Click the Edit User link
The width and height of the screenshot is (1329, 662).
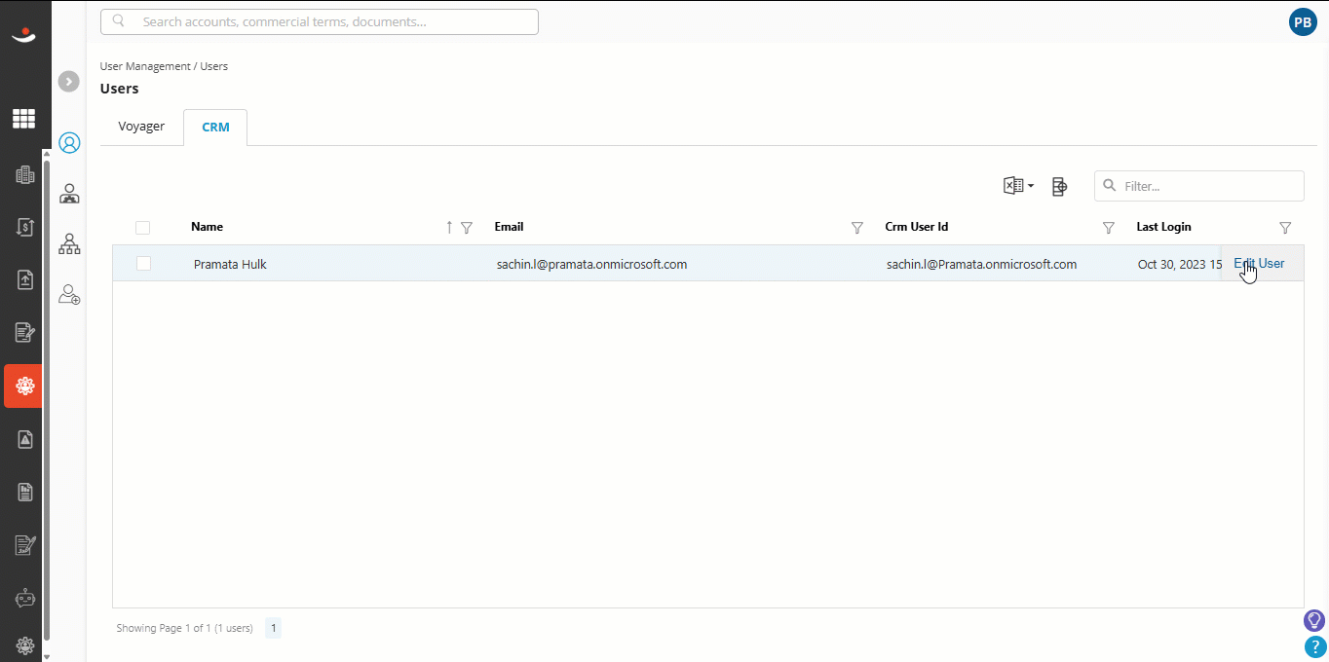(x=1259, y=263)
